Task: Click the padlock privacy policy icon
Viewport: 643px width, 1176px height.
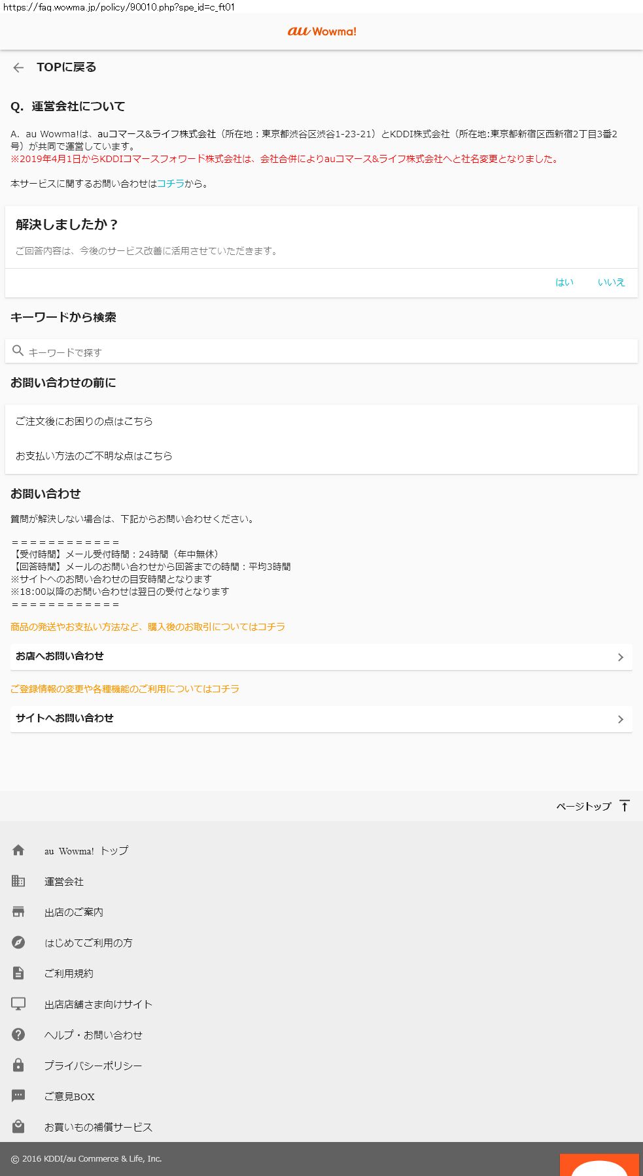Action: 18,1065
